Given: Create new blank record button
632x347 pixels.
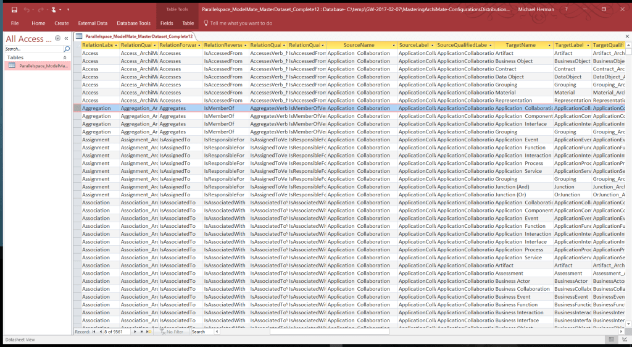Looking at the screenshot, I should pos(149,332).
